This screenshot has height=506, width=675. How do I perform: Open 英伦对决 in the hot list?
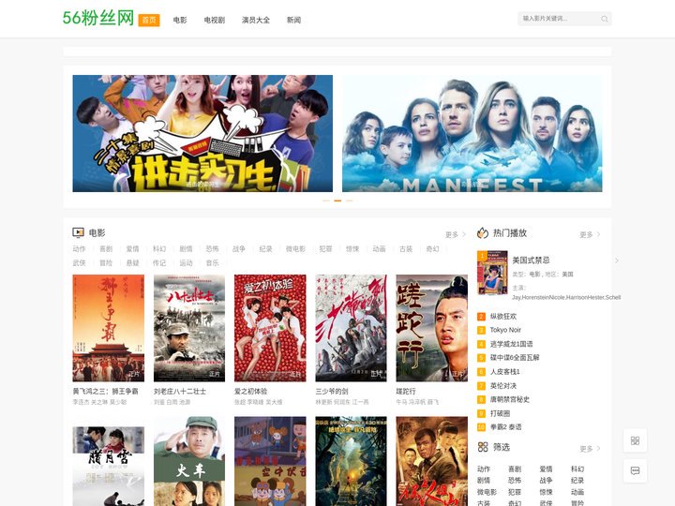503,385
